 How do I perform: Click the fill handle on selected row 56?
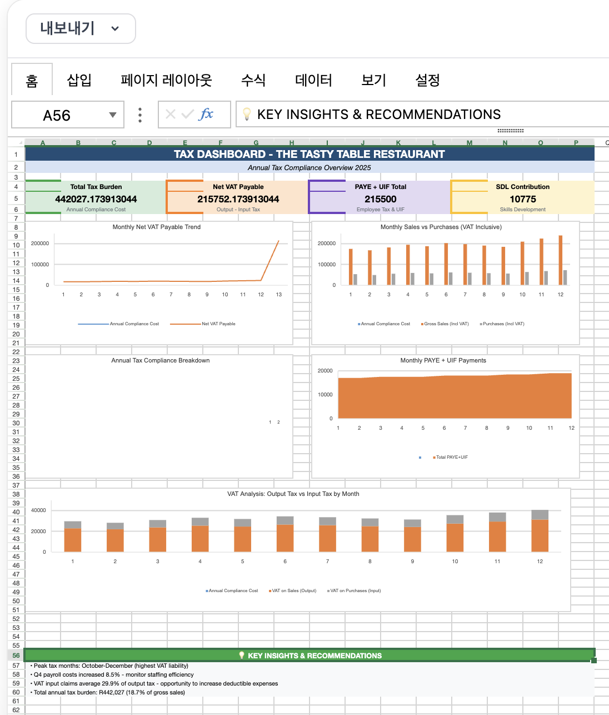[593, 660]
